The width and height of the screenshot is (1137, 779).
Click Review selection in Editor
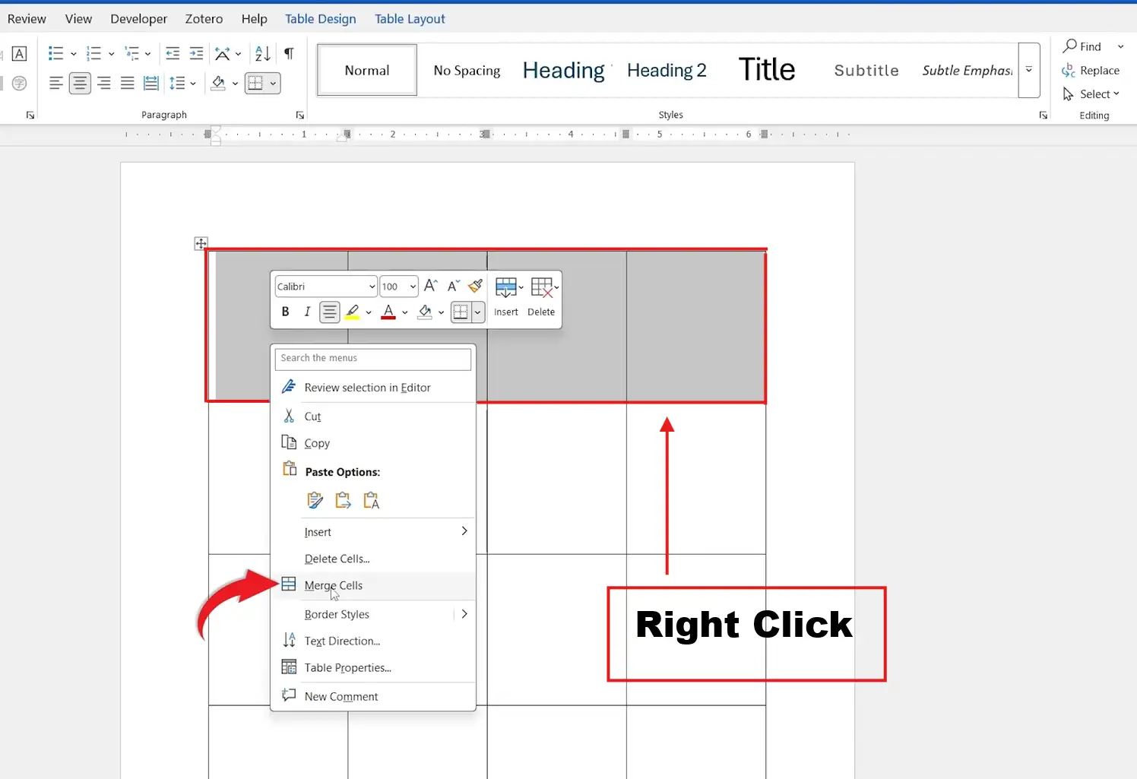point(373,388)
